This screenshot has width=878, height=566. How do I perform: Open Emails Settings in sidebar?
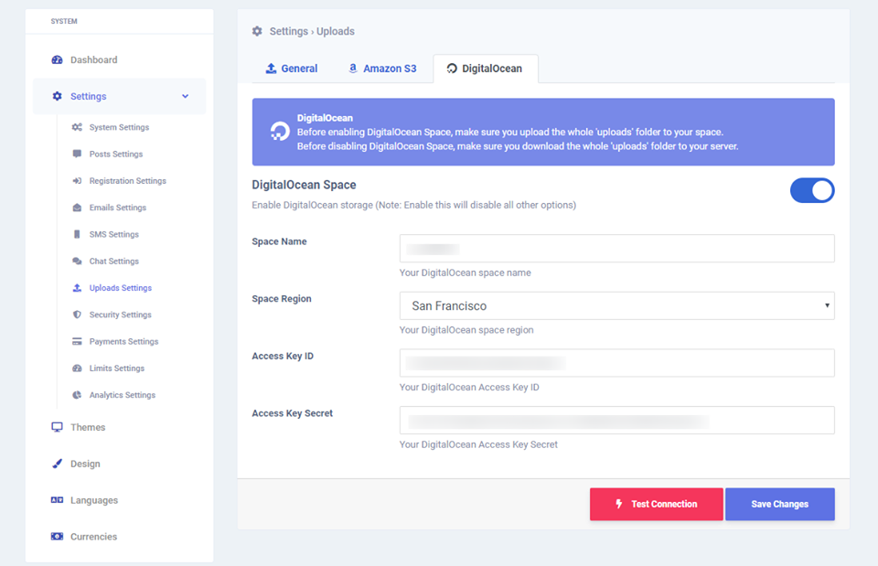click(118, 208)
